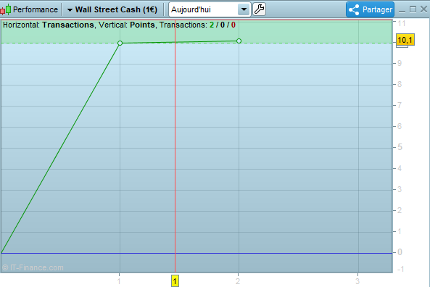Click the Points vertical axis label
430x287 pixels.
pyautogui.click(x=142, y=25)
